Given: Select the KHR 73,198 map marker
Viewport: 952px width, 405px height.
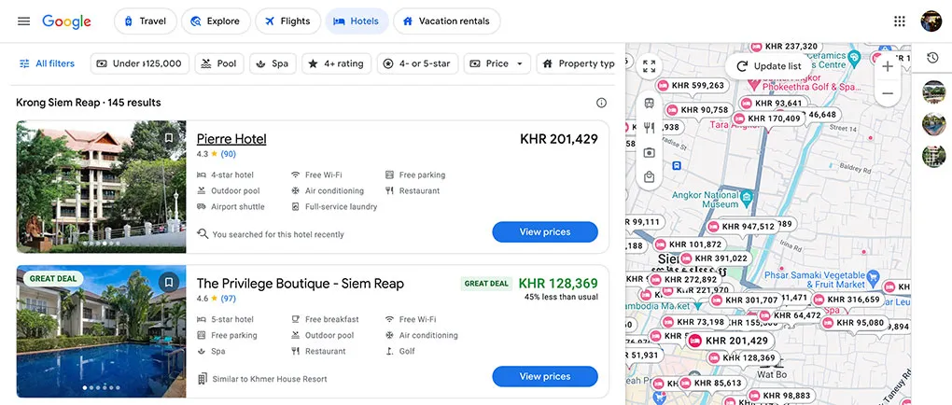Looking at the screenshot, I should click(x=694, y=322).
